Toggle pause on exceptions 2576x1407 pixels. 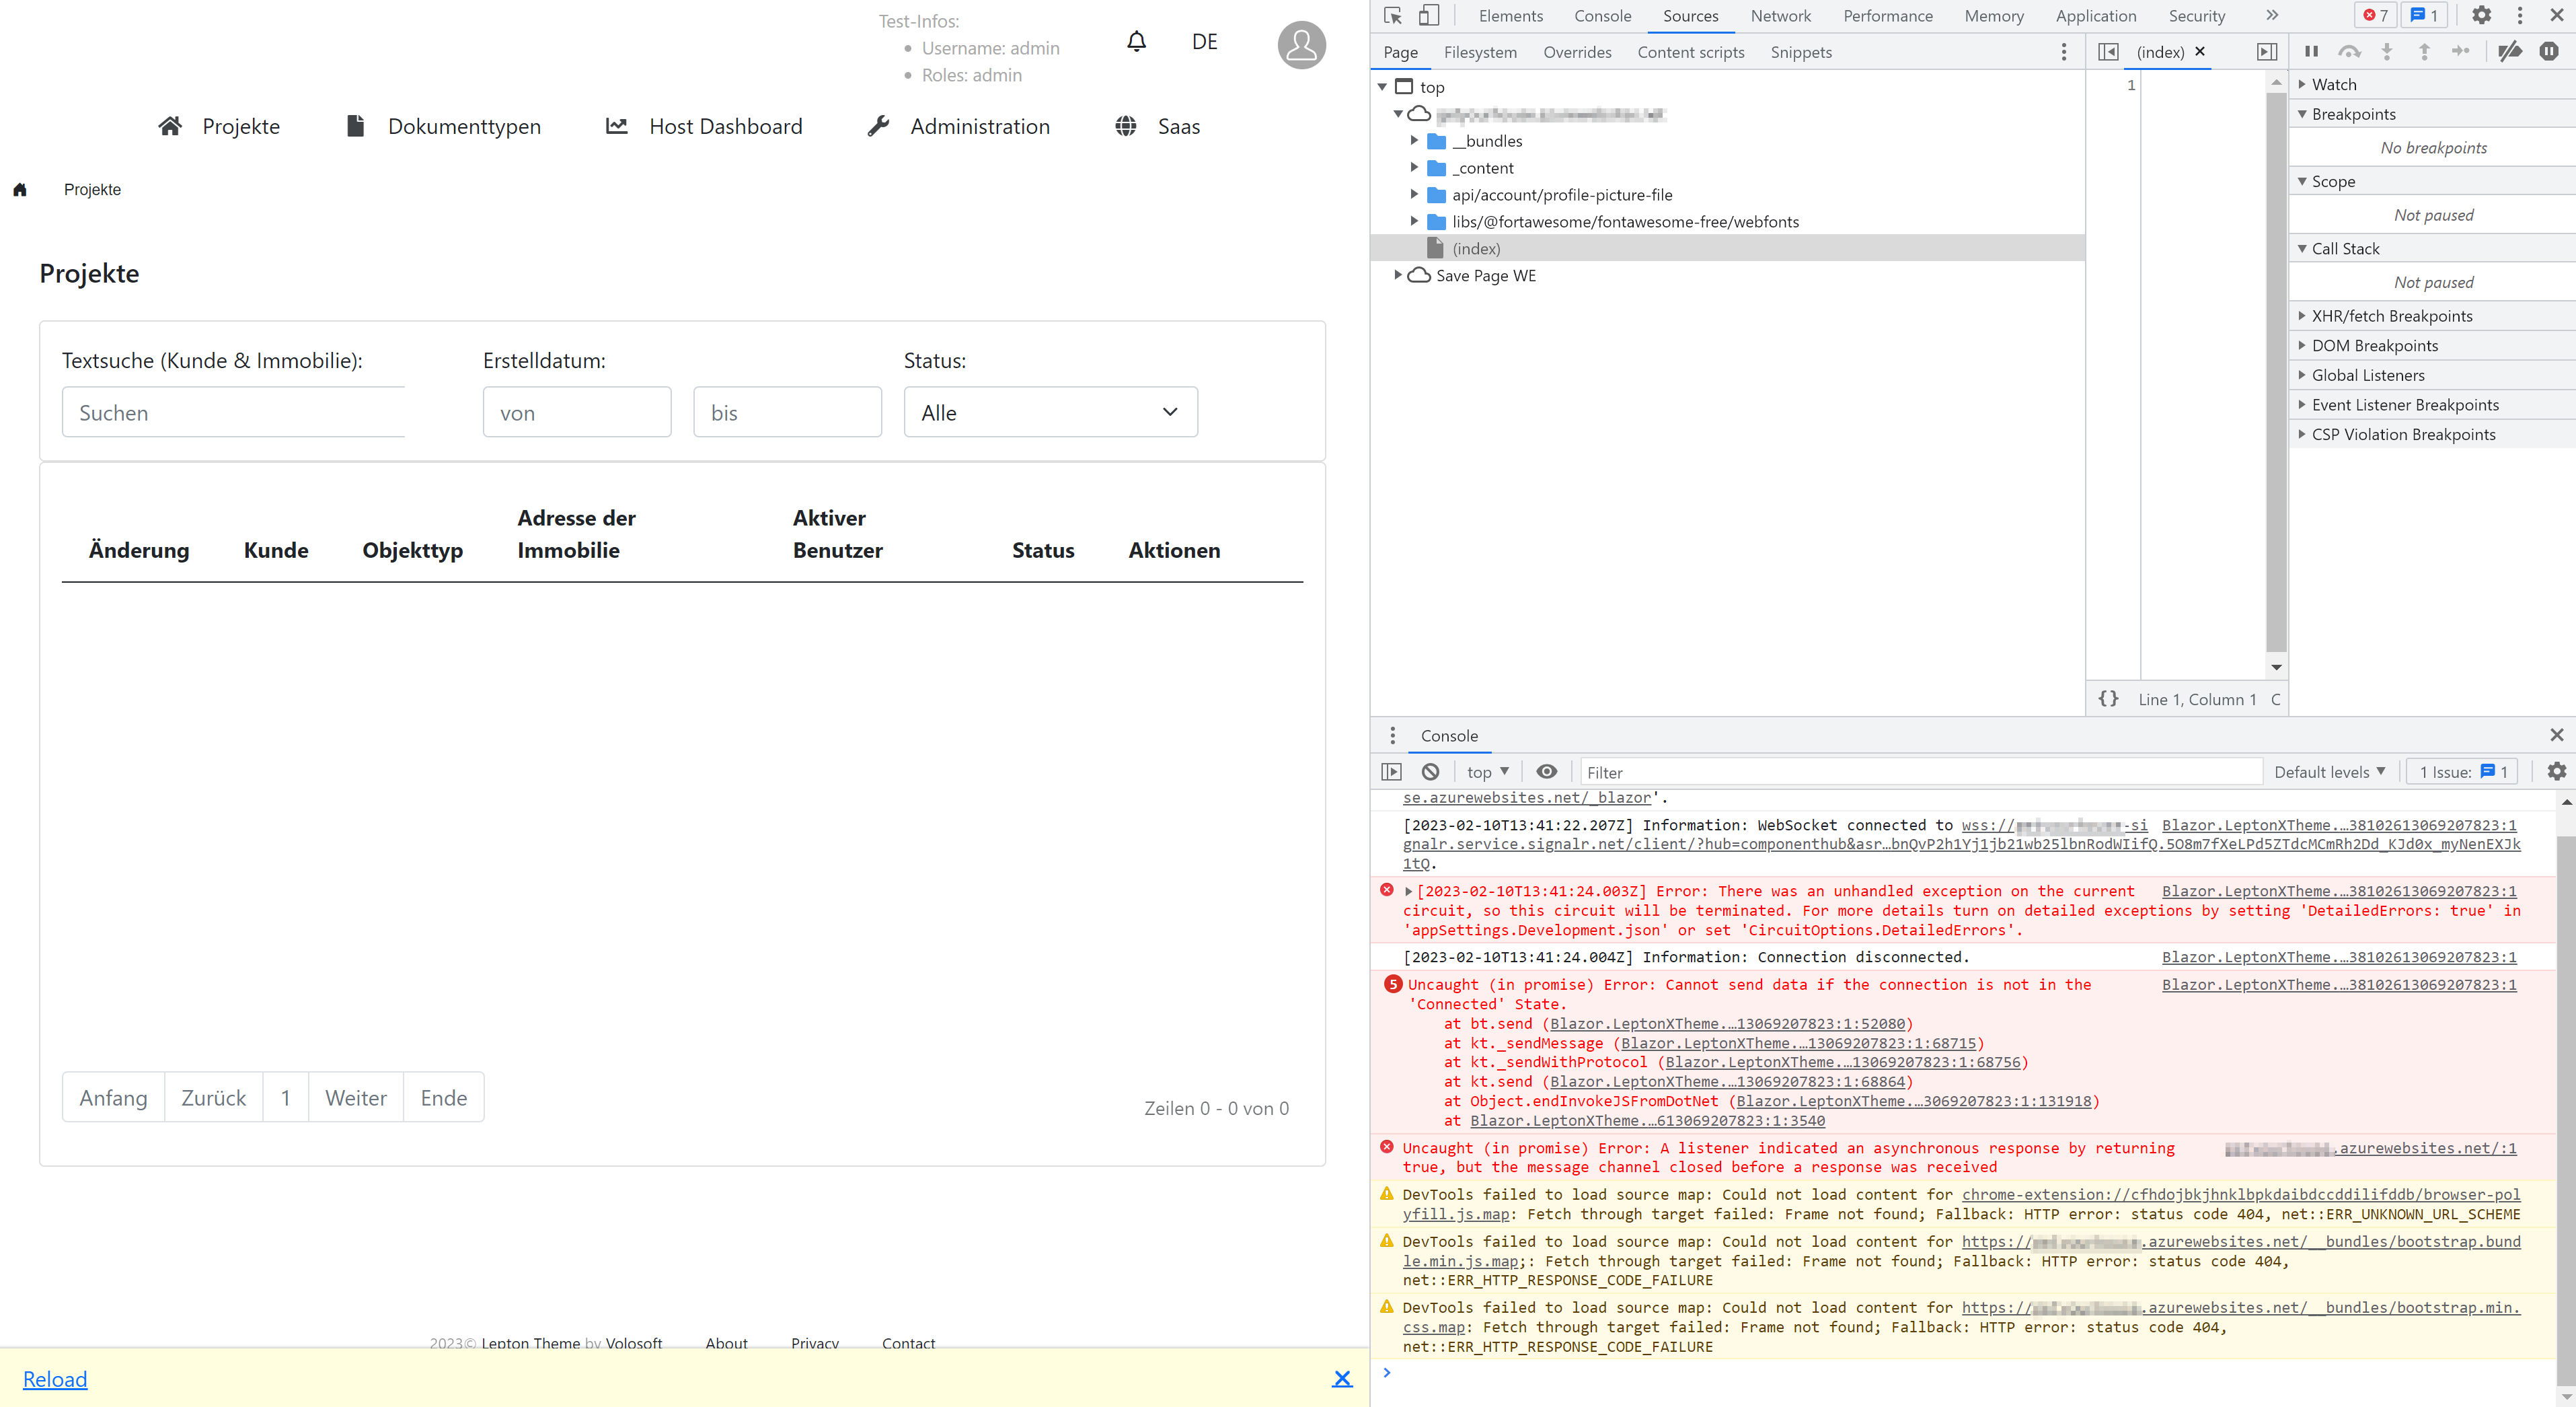[x=2551, y=51]
